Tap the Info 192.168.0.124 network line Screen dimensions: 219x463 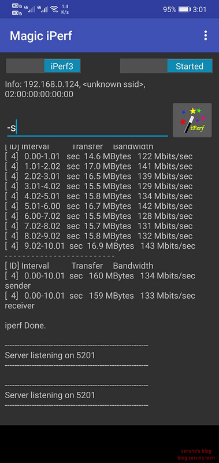point(75,89)
